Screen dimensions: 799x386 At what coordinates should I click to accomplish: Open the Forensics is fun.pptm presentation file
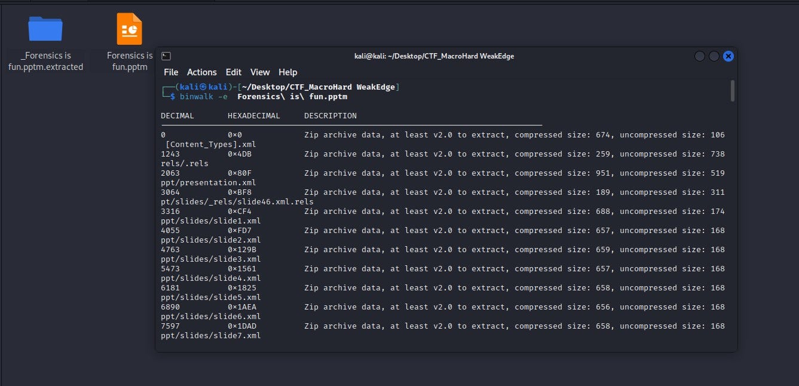tap(129, 28)
